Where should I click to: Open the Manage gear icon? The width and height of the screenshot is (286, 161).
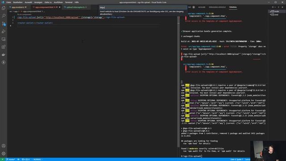(4, 153)
